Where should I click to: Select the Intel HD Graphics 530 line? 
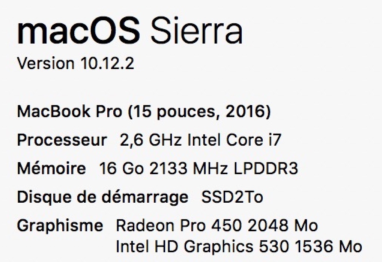(239, 246)
